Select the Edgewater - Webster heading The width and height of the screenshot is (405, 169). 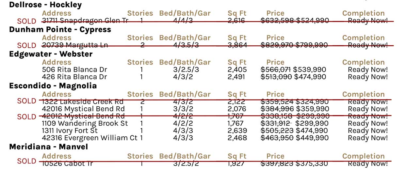[51, 54]
